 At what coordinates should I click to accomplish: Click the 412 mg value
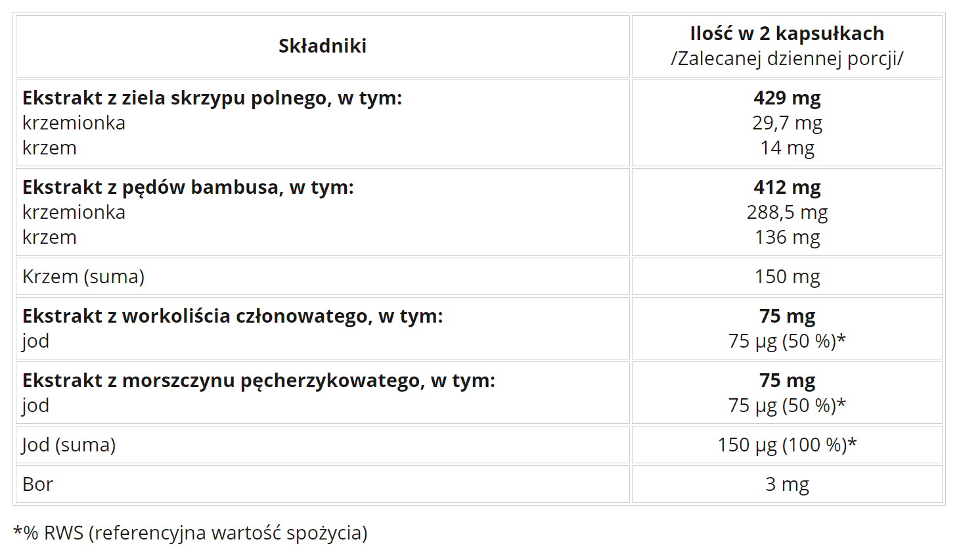coord(787,187)
